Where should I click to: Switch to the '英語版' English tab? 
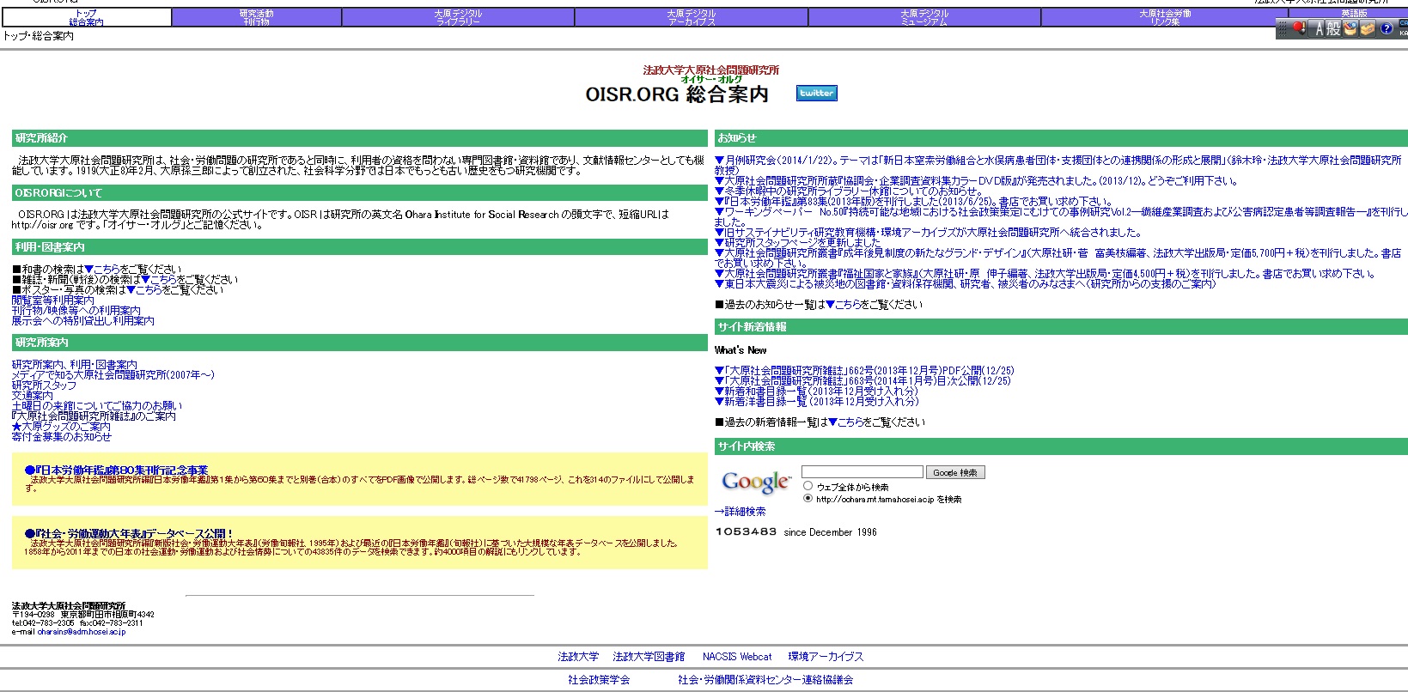tap(1354, 13)
